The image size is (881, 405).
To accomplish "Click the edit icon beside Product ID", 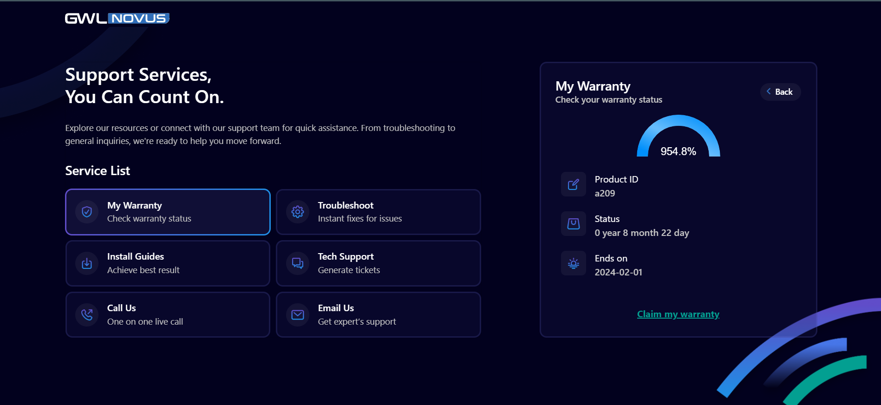I will [573, 185].
